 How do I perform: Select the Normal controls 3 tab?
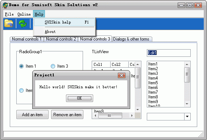(x=95, y=39)
